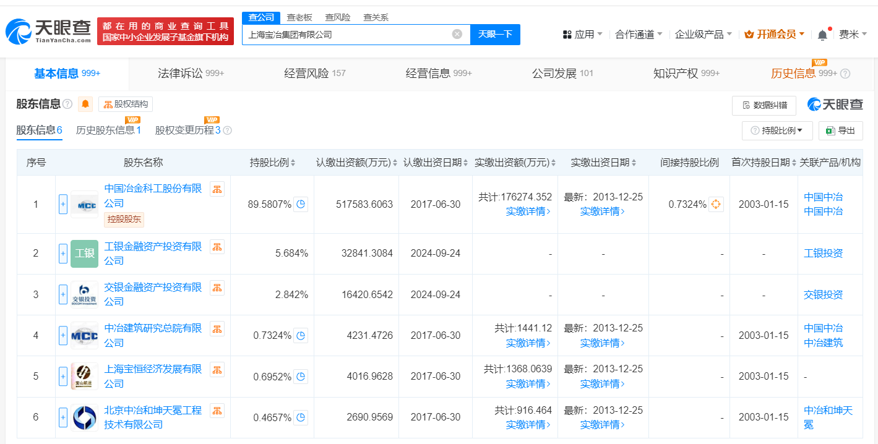This screenshot has width=878, height=444.
Task: Show shareholding history chart icon for 0.6952%
Action: [301, 376]
